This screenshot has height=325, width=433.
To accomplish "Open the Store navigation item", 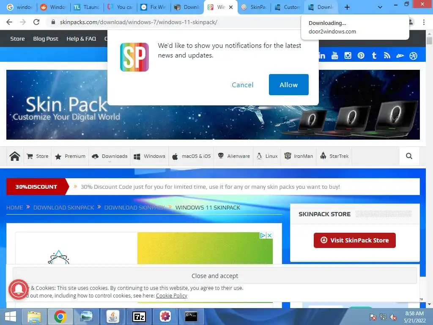I will [38, 156].
